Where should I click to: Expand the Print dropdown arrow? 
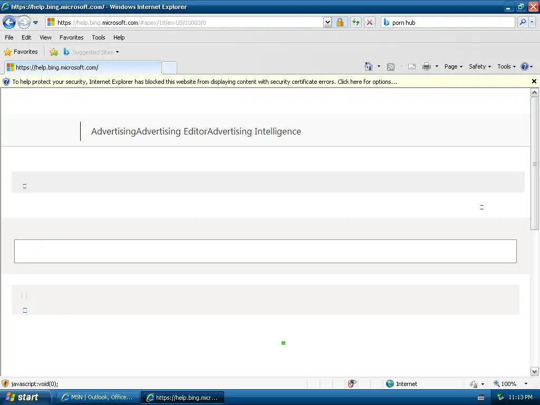[437, 66]
